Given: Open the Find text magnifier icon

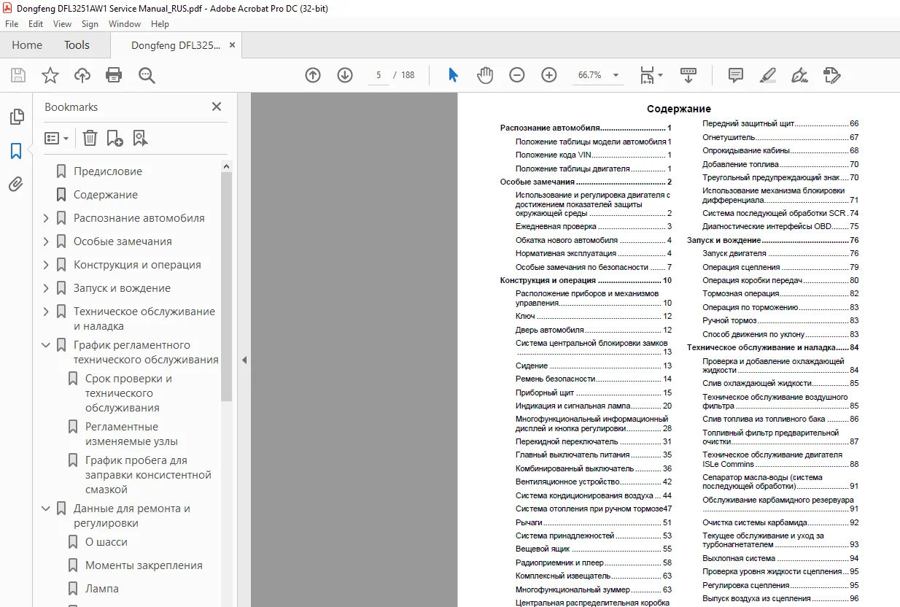Looking at the screenshot, I should coord(147,75).
